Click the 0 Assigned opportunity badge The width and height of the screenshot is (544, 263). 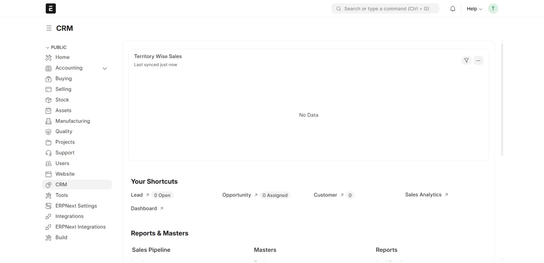pyautogui.click(x=275, y=195)
